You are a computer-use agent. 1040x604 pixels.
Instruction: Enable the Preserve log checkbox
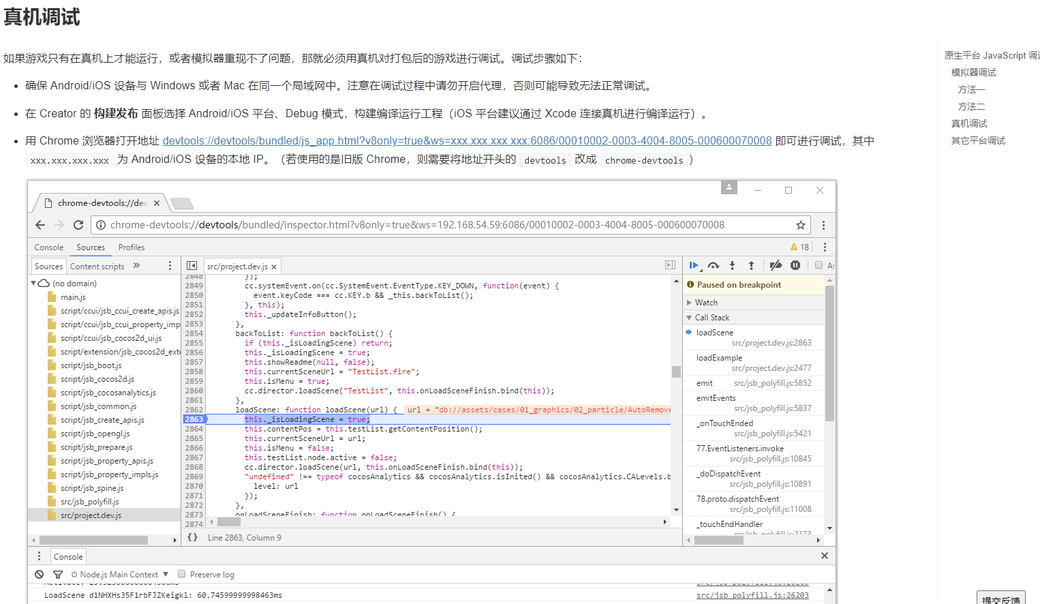coord(182,574)
